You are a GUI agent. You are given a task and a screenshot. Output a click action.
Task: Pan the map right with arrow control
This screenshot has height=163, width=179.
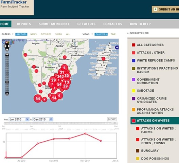[9, 46]
